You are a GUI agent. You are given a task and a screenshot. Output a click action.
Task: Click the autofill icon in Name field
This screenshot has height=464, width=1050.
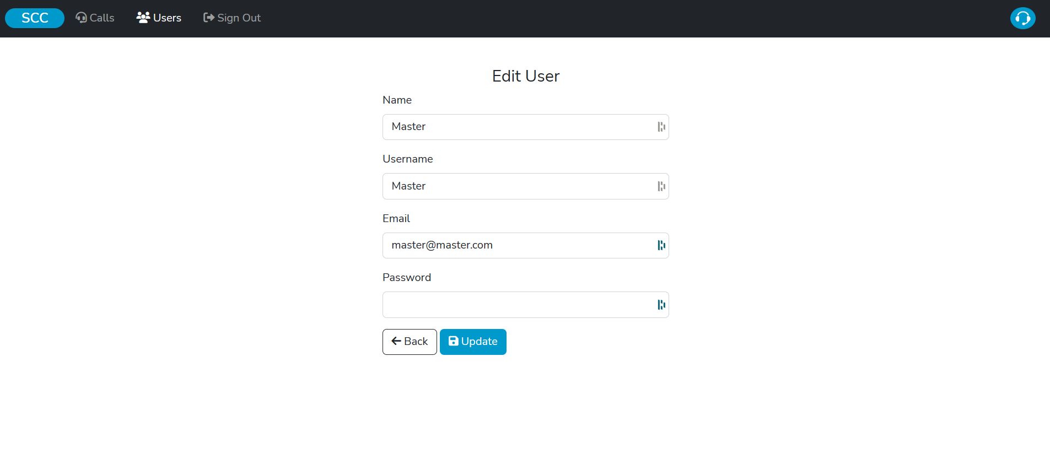pyautogui.click(x=661, y=127)
